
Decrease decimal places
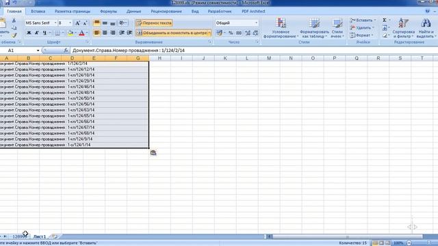click(255, 33)
